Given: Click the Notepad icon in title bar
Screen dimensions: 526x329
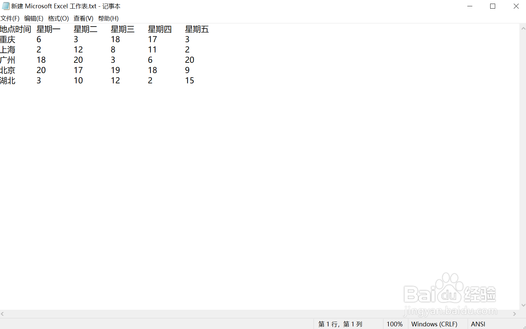Looking at the screenshot, I should (6, 6).
